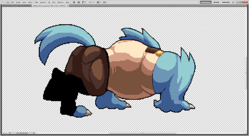Click the status bar preview icon beside zoom
249x136 pixels.
coord(10,133)
